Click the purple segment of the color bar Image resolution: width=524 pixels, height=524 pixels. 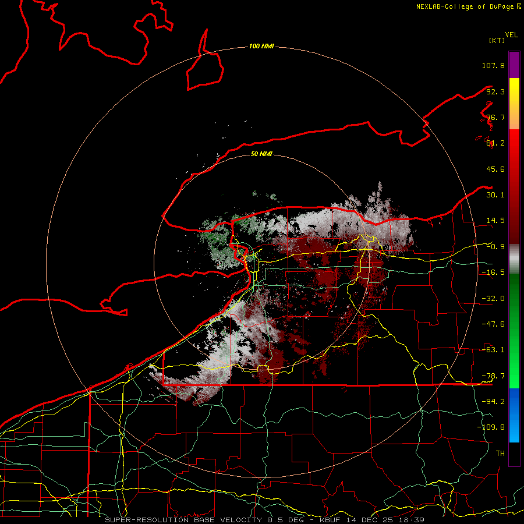click(514, 65)
